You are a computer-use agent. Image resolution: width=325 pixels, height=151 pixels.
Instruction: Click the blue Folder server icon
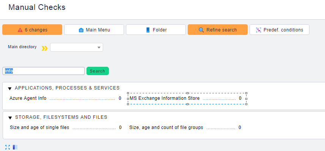[x=148, y=30]
